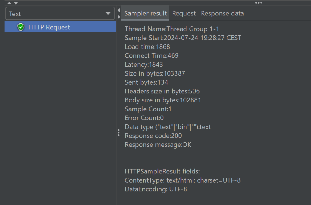Click the left-pointing collapse arrow on the splitter
Viewport: 311px width, 205px height.
(118, 11)
